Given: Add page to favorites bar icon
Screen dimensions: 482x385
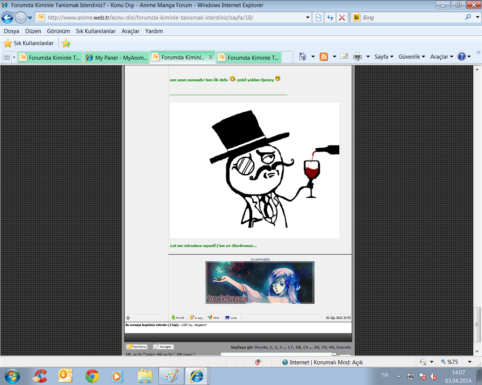Looking at the screenshot, I should [66, 43].
